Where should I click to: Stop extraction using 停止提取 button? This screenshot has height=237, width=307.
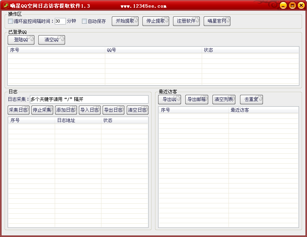click(x=156, y=21)
